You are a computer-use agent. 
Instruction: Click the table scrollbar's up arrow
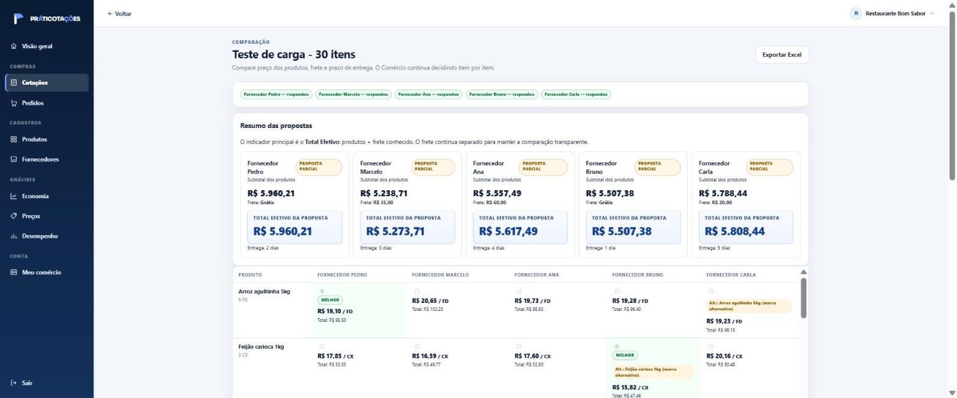(x=804, y=272)
